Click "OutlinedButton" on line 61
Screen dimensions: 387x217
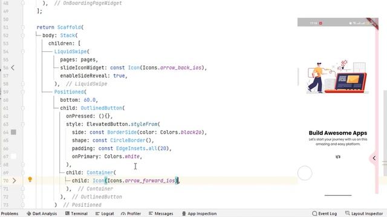102,108
